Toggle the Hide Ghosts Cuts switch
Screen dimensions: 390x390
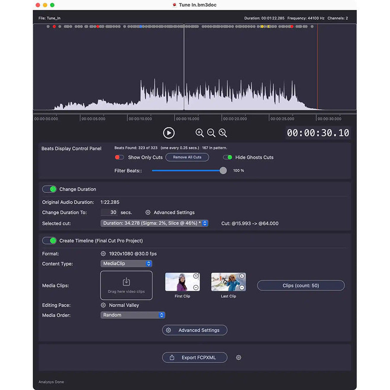[228, 157]
